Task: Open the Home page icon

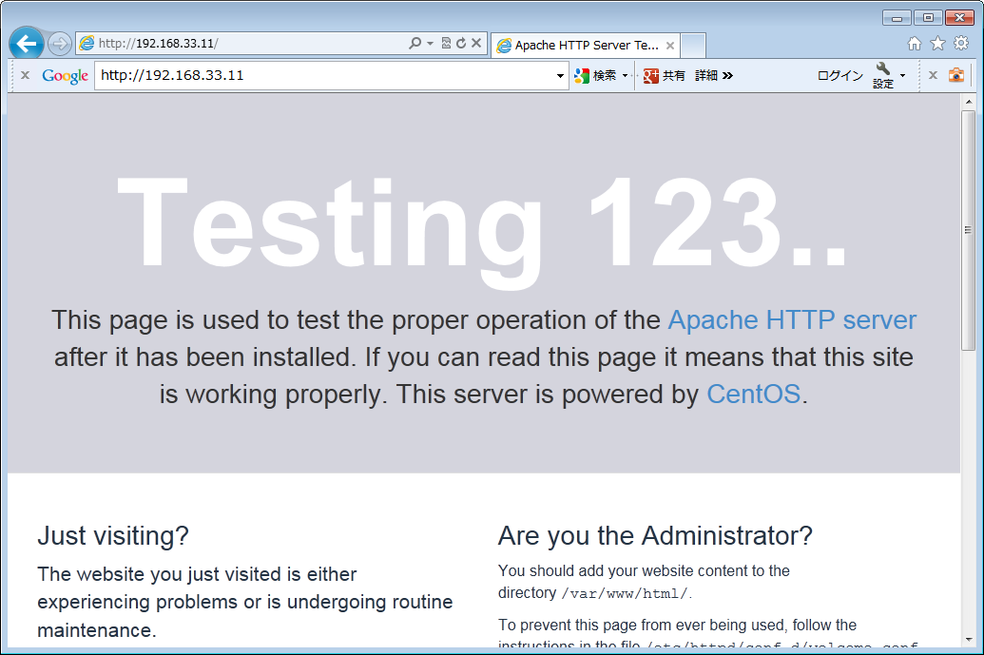Action: click(915, 44)
